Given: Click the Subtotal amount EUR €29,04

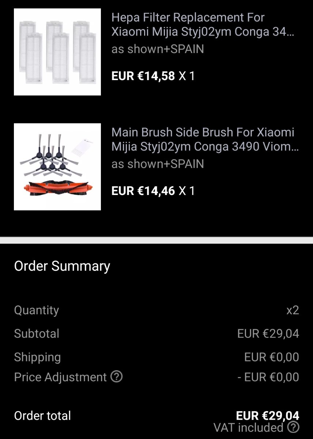Looking at the screenshot, I should click(268, 334).
